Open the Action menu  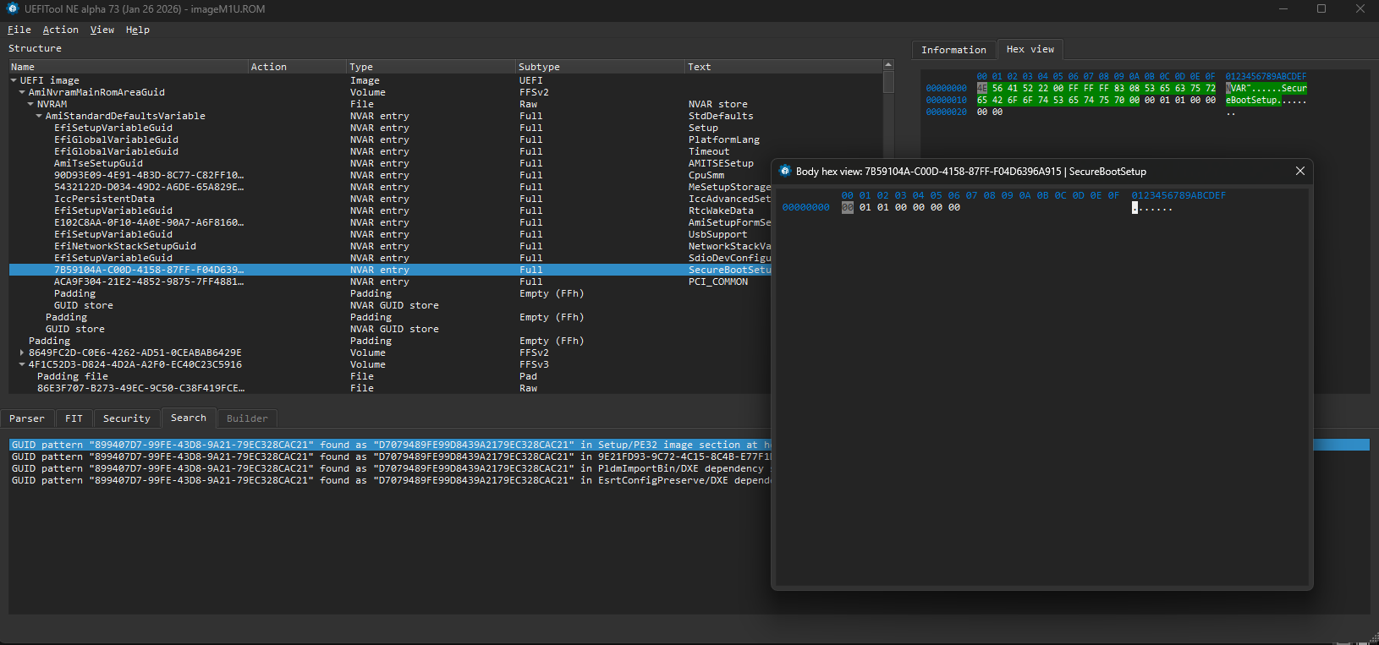pyautogui.click(x=60, y=30)
